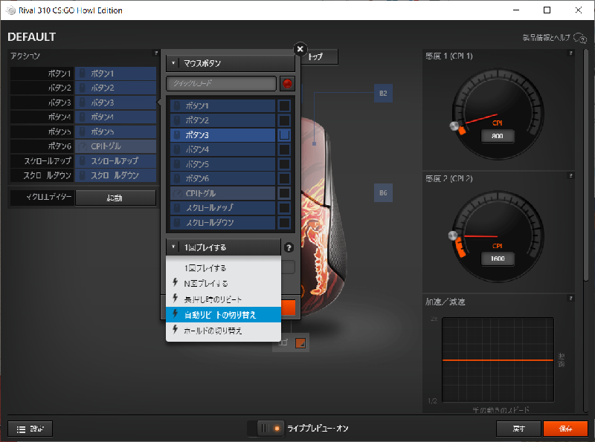Open action dropdown for ボタン4 in actions panel
Screen dimensions: 595x442
[116, 117]
